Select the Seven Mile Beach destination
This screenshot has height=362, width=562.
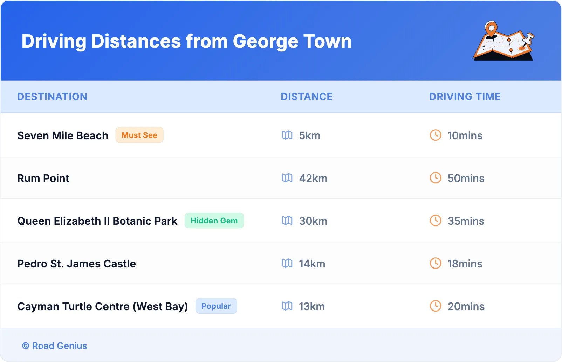pyautogui.click(x=63, y=135)
